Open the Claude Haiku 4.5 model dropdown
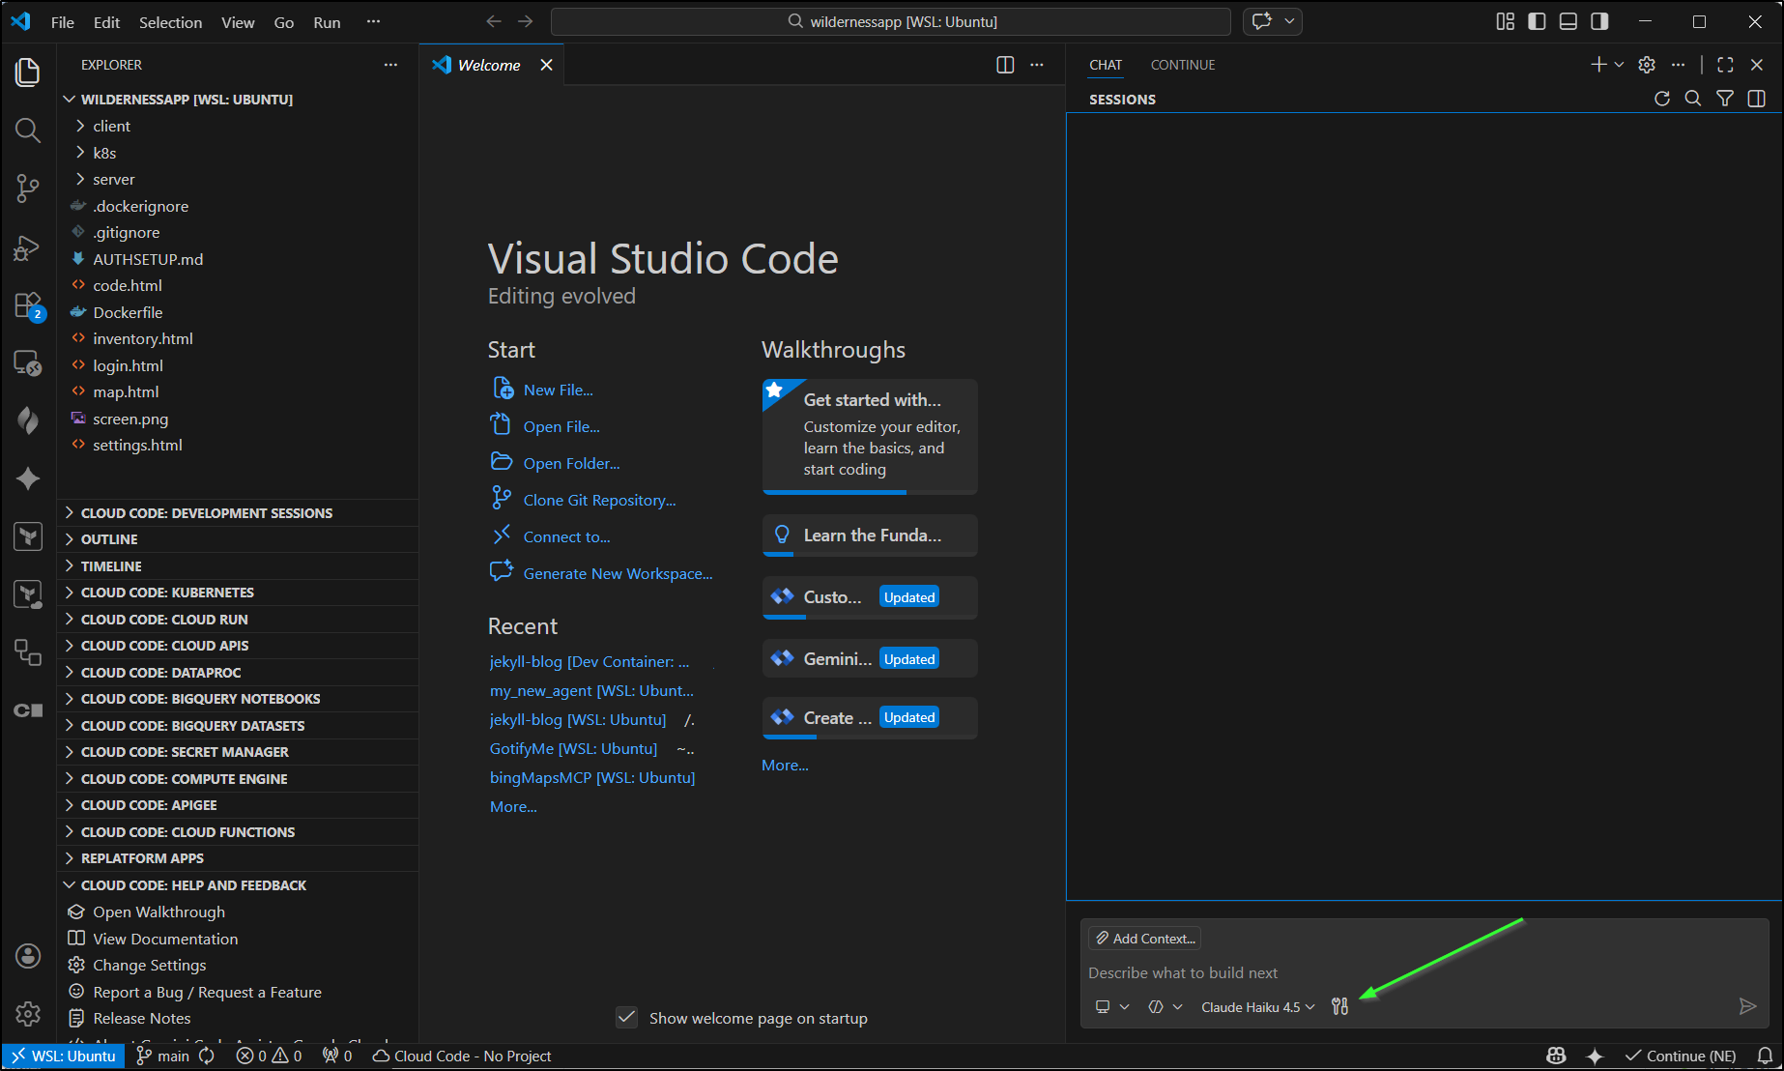Image resolution: width=1784 pixels, height=1071 pixels. (x=1257, y=1006)
